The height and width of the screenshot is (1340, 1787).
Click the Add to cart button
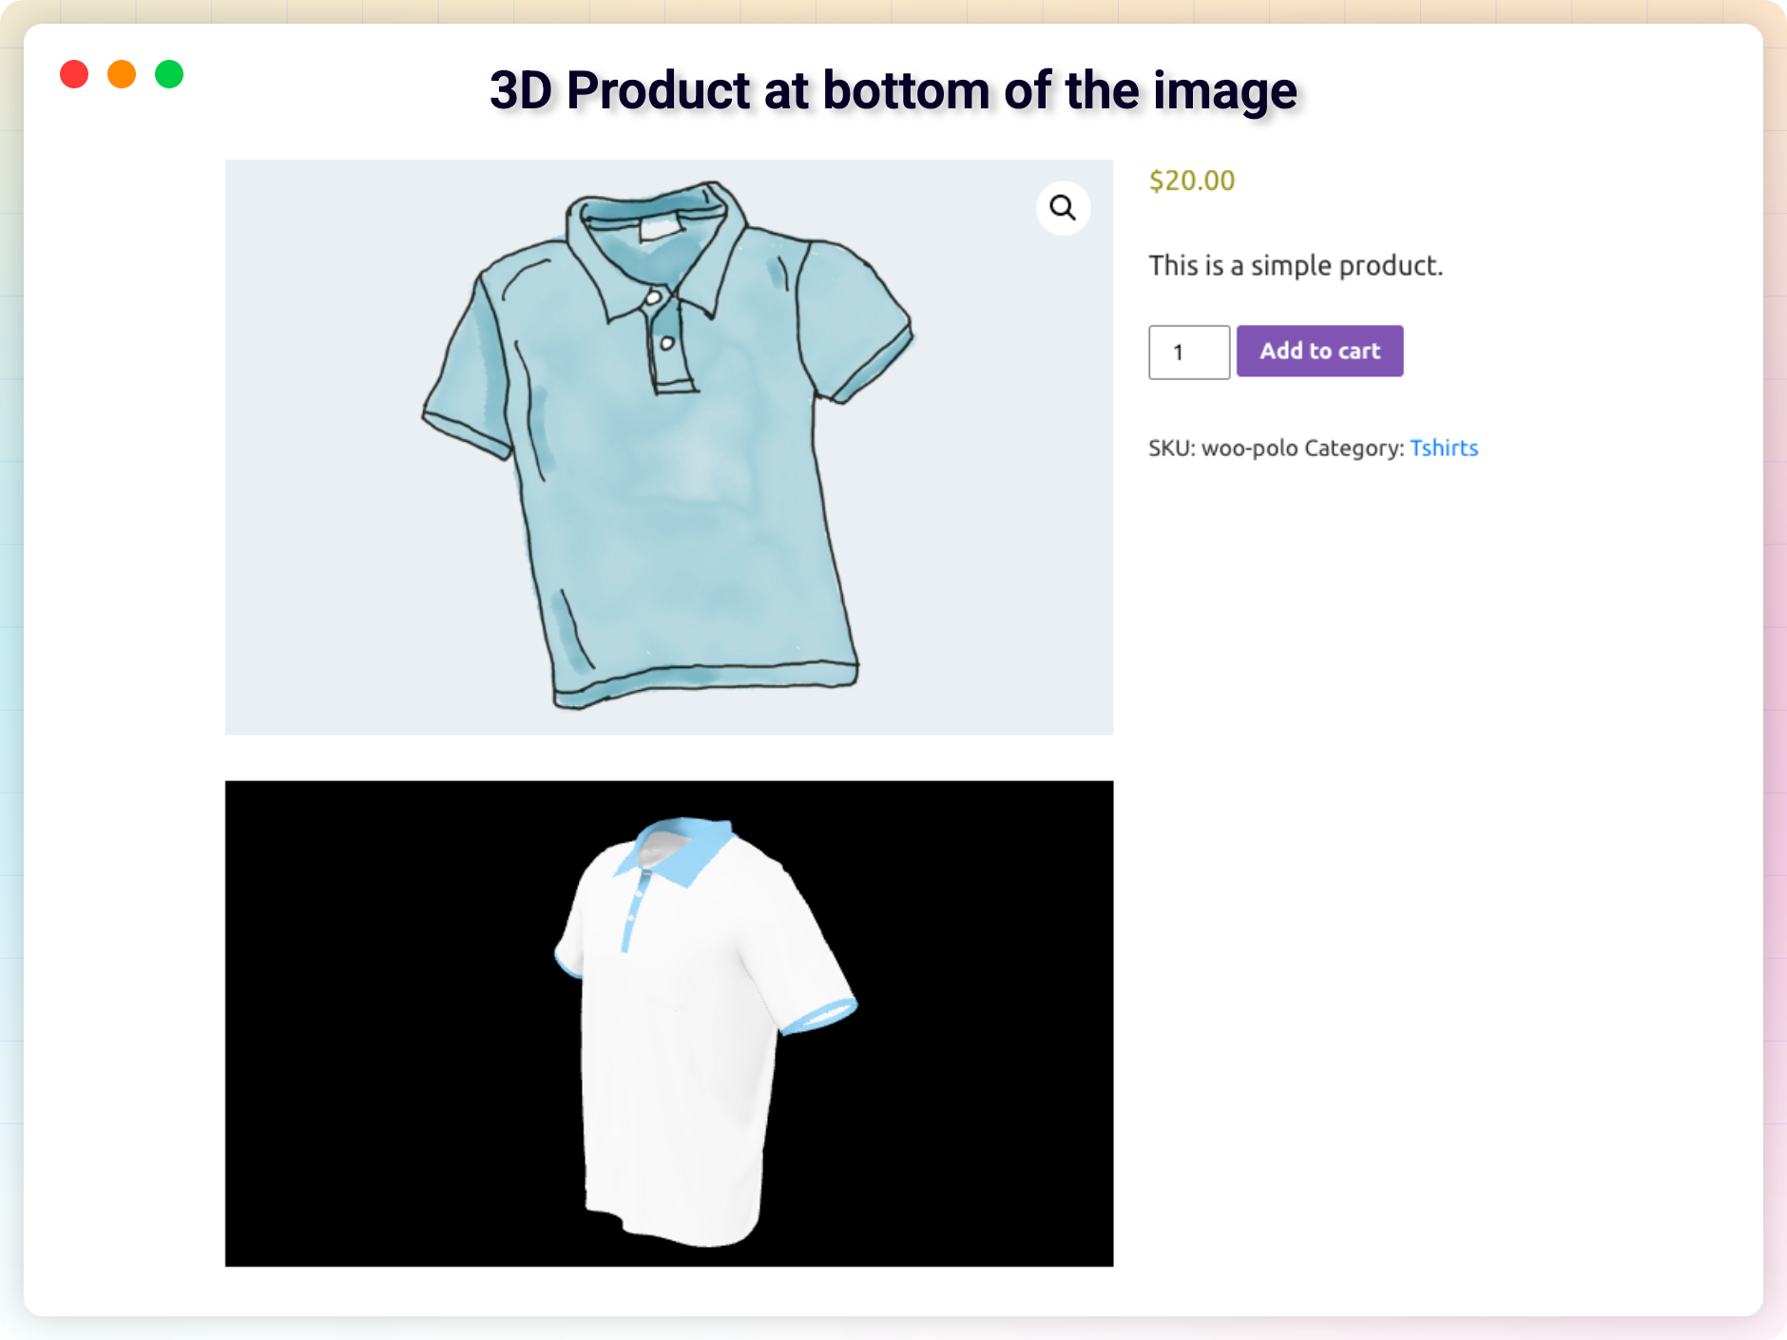click(x=1319, y=351)
